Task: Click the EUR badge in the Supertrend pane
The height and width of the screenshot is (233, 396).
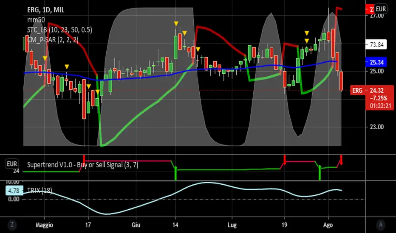Action: [x=12, y=164]
